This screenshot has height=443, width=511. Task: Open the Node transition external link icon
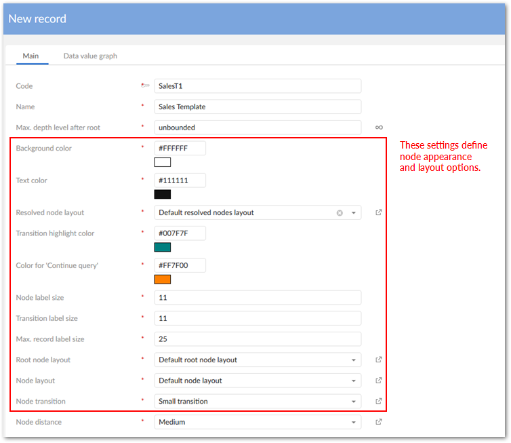pos(379,401)
